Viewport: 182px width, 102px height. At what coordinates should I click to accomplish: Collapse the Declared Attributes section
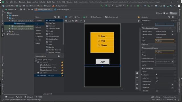(x=142, y=28)
